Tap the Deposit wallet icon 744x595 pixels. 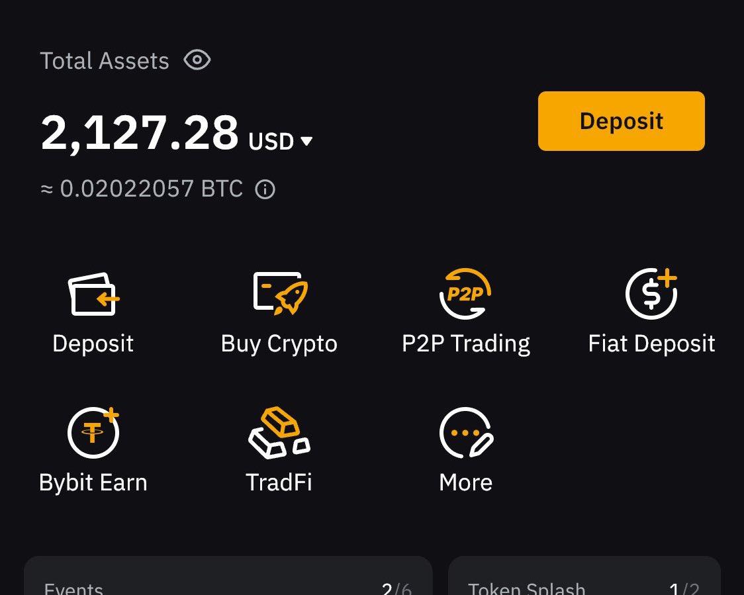pos(93,294)
